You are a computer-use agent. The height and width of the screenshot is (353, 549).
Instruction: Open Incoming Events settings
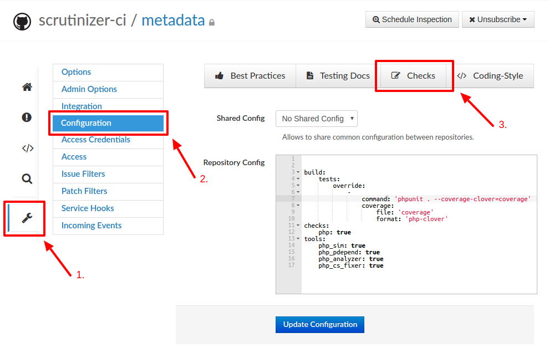click(108, 226)
